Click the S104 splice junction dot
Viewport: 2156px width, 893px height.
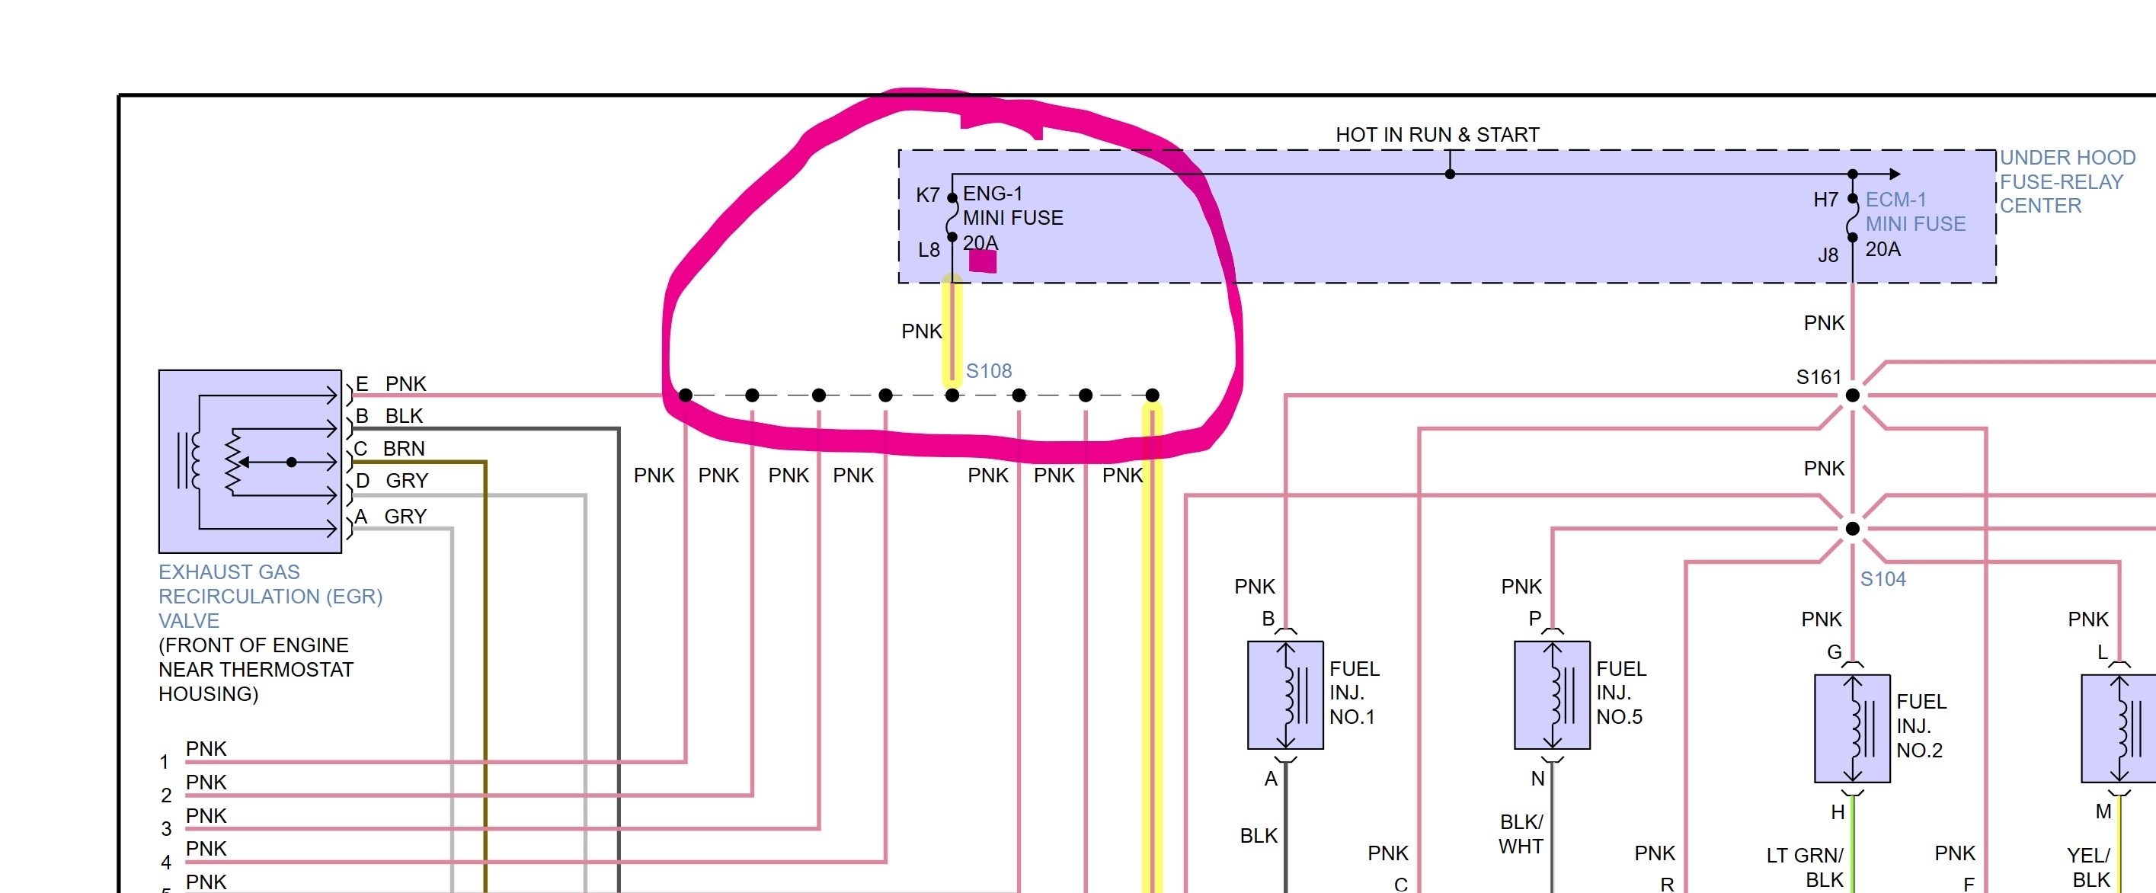(1852, 528)
